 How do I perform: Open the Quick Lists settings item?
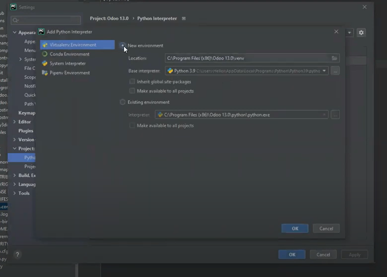point(30,95)
